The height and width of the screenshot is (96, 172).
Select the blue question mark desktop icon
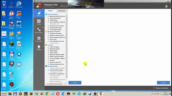19,66
